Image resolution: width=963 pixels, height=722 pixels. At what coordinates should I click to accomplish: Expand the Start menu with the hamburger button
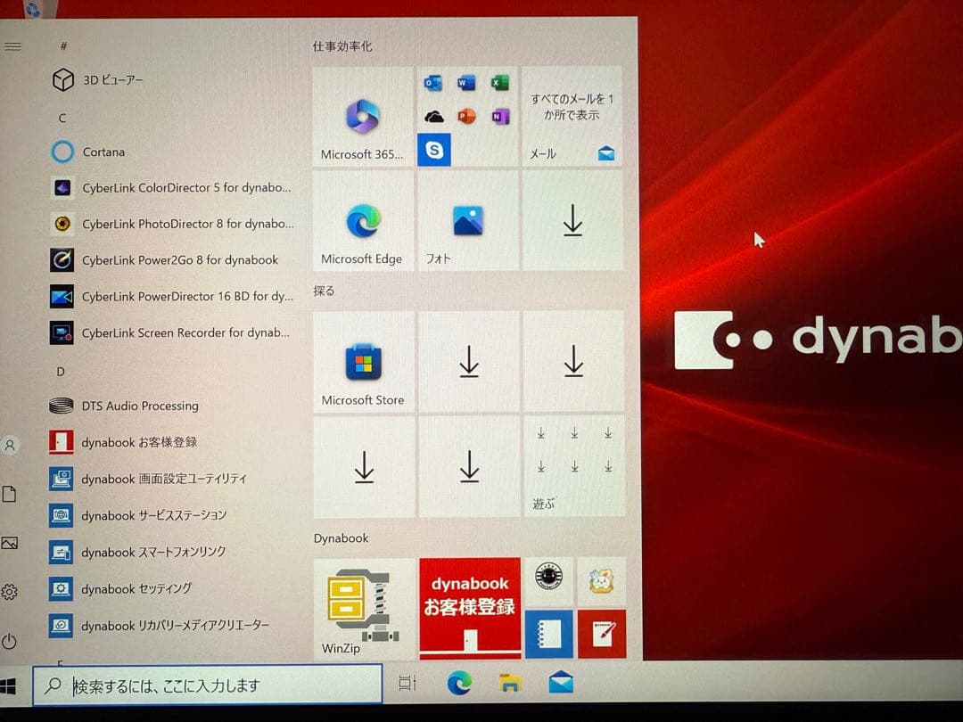(12, 46)
